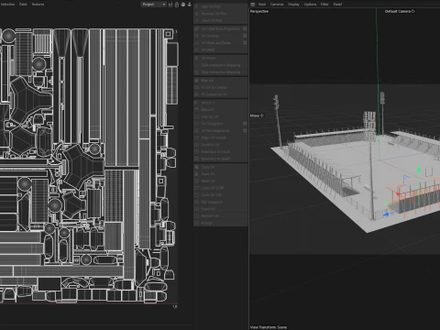
Task: Click the Perspective label in viewport
Action: tap(259, 11)
